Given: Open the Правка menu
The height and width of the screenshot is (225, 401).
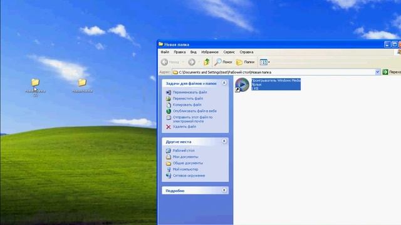Looking at the screenshot, I should [180, 52].
